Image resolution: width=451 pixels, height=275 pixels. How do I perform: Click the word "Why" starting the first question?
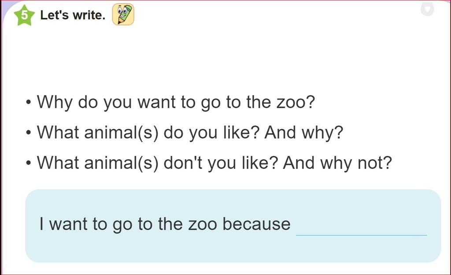pos(55,102)
